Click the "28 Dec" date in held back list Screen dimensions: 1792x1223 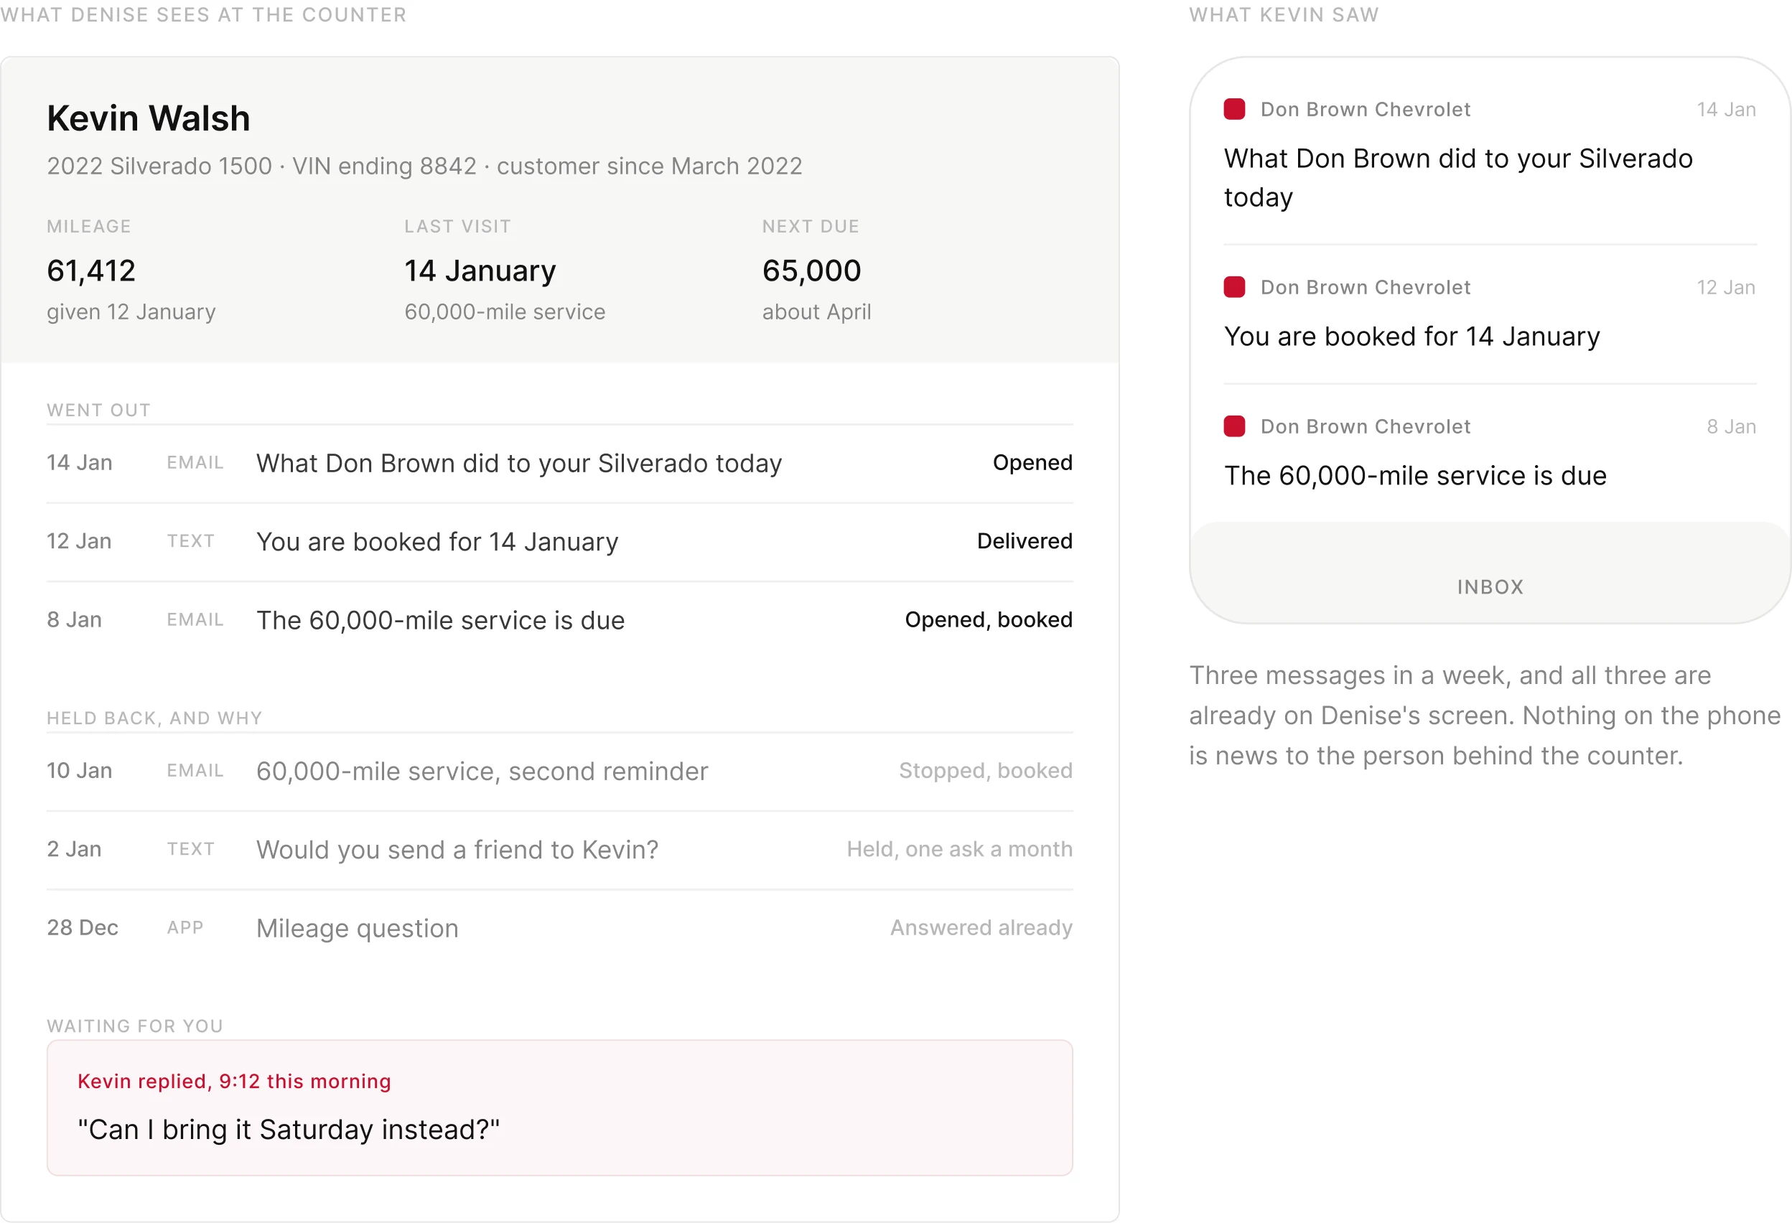click(83, 928)
